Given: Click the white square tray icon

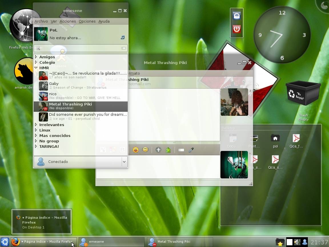Looking at the screenshot, I should coord(290,242).
